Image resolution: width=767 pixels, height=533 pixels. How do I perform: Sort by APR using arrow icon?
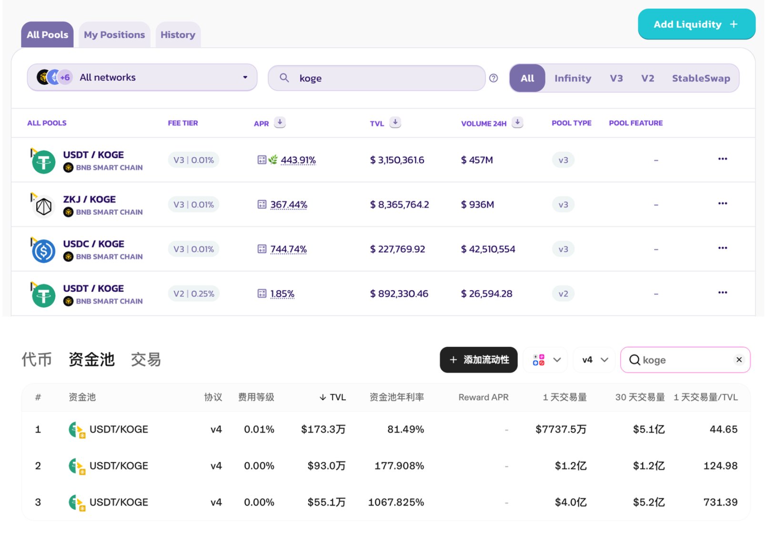point(280,122)
